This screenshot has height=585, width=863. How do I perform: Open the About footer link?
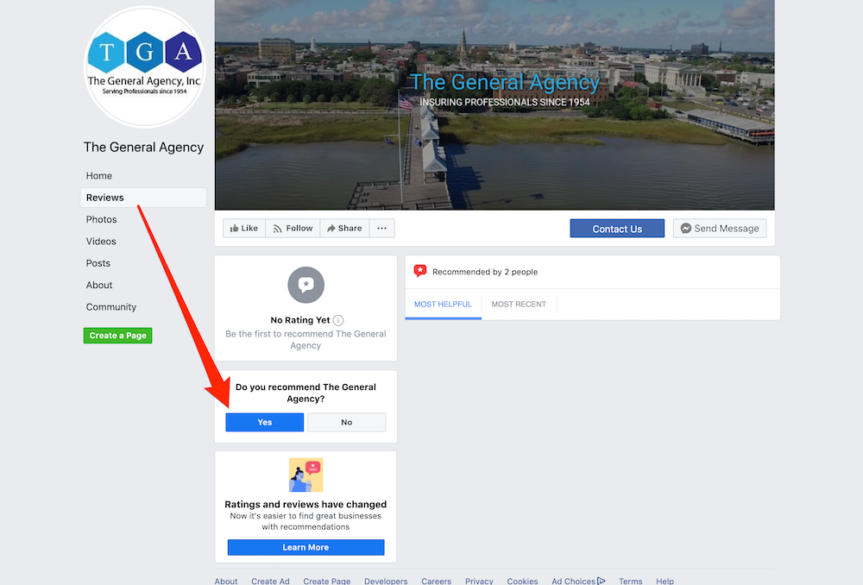pos(226,581)
